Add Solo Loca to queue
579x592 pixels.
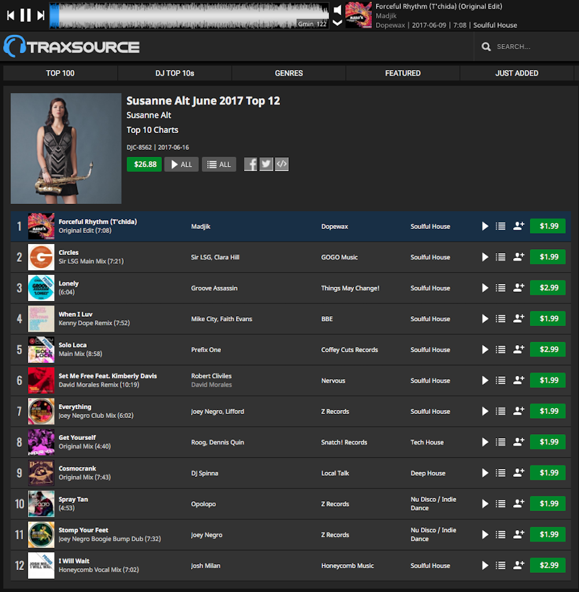coord(500,350)
